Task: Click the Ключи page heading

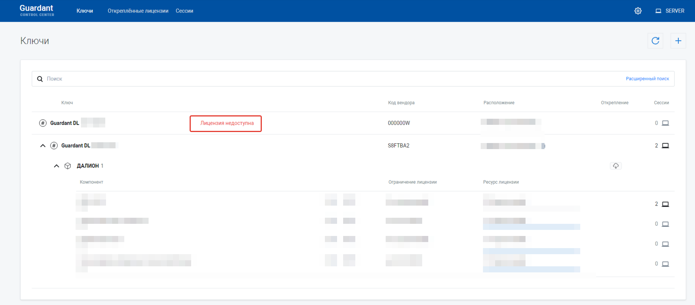Action: (x=35, y=41)
